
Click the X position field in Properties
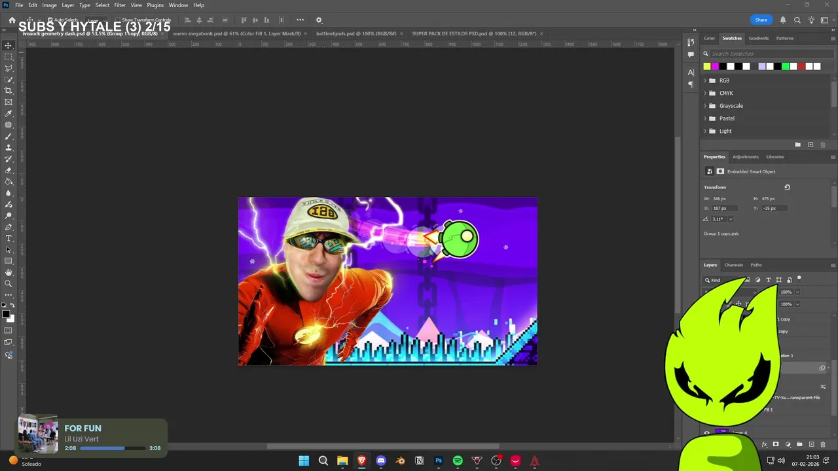724,208
